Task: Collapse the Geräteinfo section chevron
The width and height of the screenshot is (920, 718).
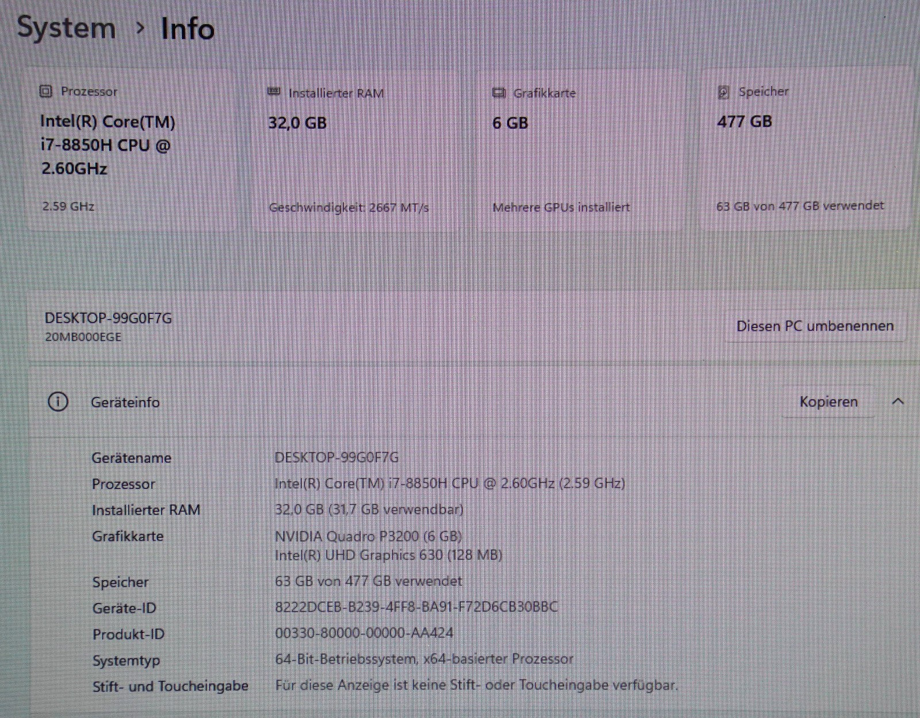Action: coord(898,402)
